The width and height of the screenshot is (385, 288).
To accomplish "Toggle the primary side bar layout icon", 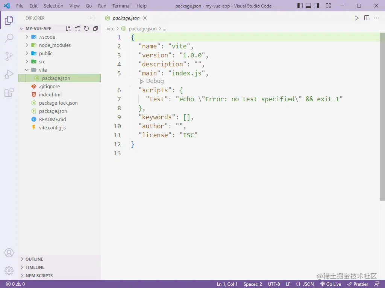I will (300, 6).
